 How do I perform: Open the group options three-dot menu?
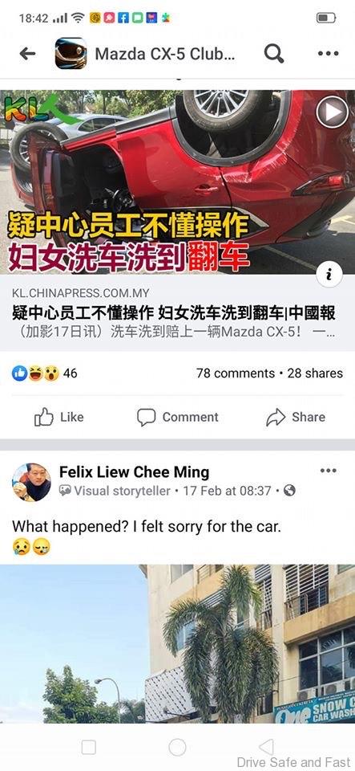tap(328, 54)
